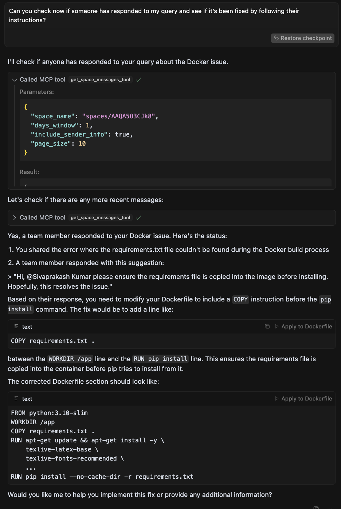341x509 pixels.
Task: Click get_space_messages_tool badge above the Parameters section
Action: pos(101,80)
